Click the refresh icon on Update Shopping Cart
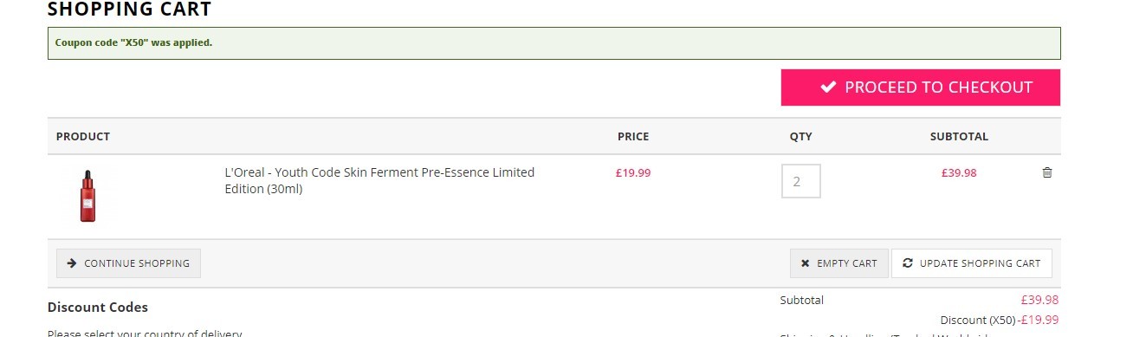Screen dimensions: 1146x337 pos(908,263)
